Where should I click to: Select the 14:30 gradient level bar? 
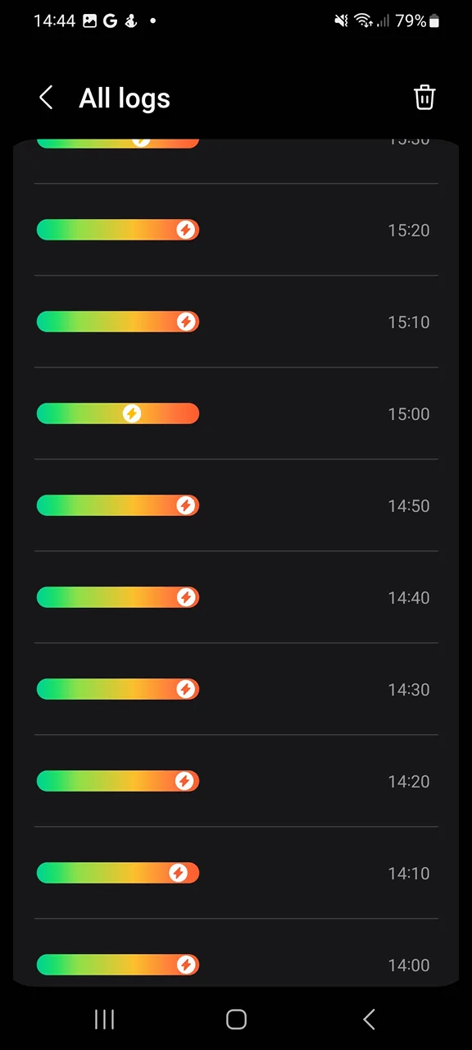[118, 689]
